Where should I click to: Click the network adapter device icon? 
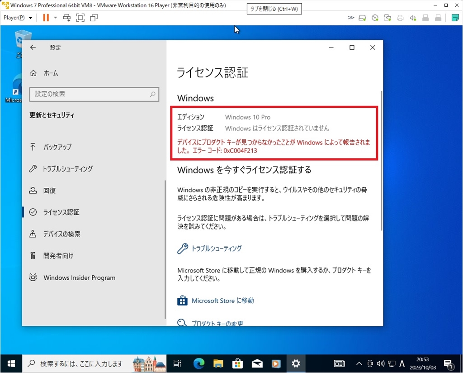coord(387,18)
